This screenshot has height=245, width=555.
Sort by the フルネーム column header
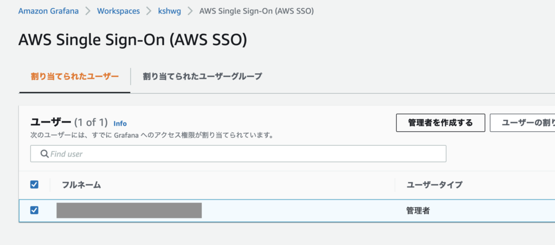pos(81,185)
